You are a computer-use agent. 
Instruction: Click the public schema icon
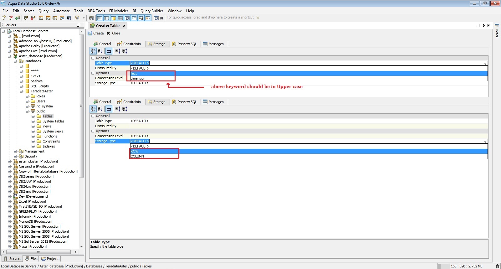(x=33, y=111)
